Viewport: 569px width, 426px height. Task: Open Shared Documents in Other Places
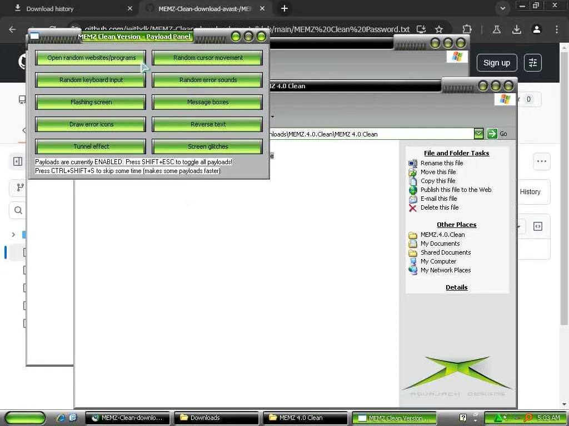point(446,252)
